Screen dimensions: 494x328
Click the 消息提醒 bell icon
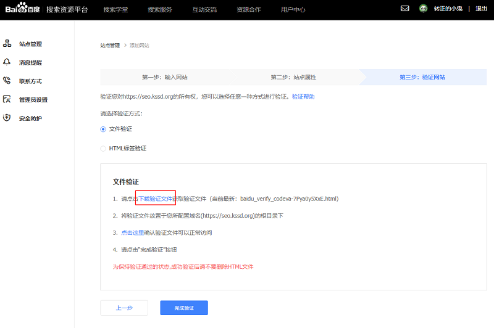[x=7, y=62]
